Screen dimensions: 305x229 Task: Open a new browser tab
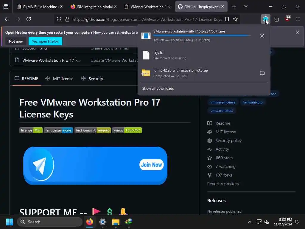tap(234, 7)
